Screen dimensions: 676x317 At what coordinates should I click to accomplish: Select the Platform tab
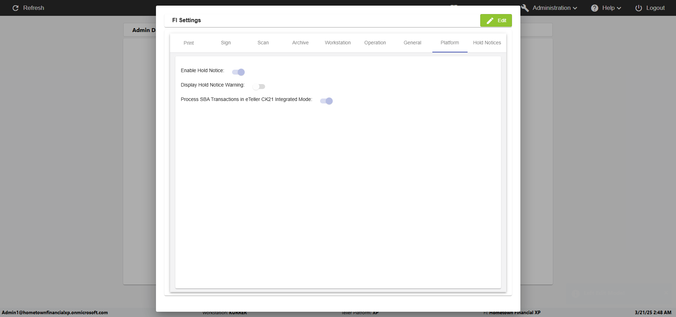point(450,43)
